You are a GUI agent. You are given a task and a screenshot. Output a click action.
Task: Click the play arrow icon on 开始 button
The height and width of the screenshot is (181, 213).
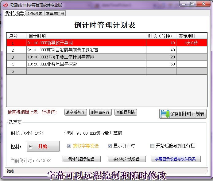click(30, 147)
